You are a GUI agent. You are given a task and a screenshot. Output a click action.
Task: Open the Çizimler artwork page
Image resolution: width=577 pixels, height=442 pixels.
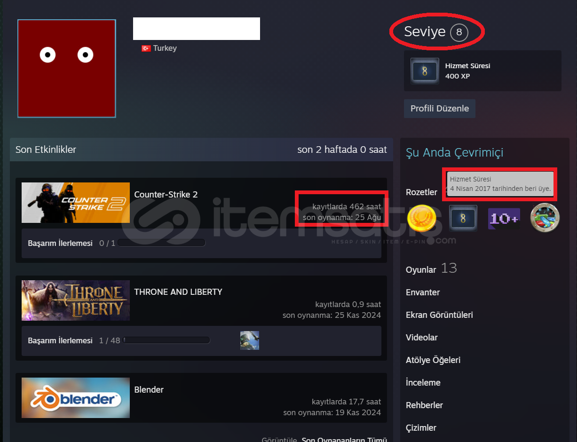coord(421,428)
